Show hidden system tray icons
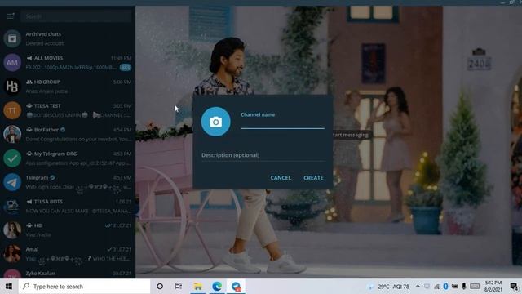The width and height of the screenshot is (522, 294). click(x=418, y=287)
